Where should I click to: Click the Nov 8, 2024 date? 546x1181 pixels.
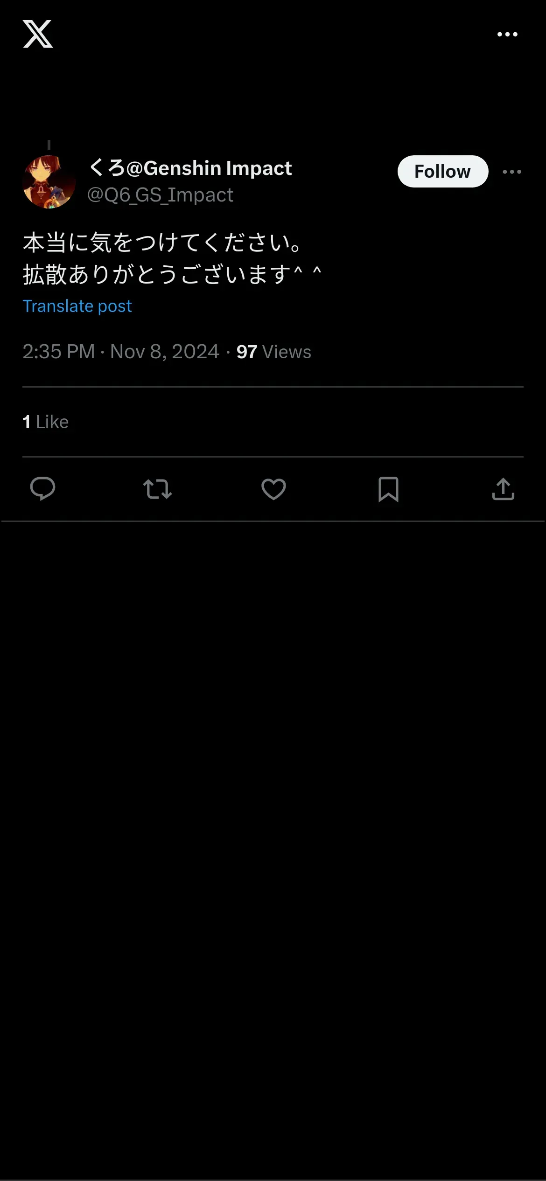coord(165,352)
